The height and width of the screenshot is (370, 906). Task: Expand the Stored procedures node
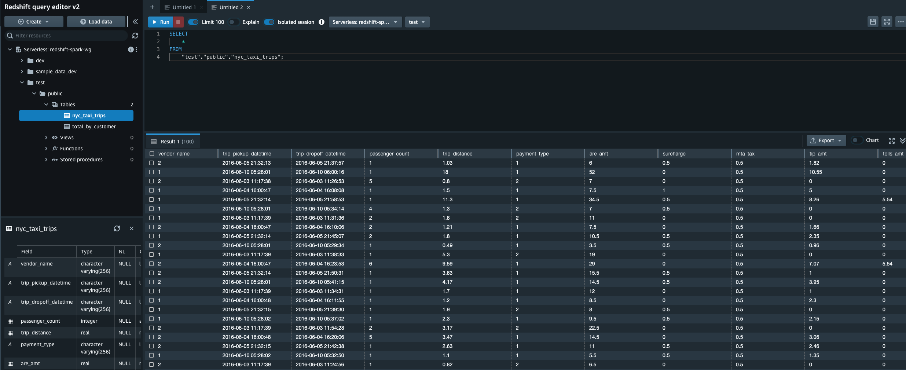point(46,160)
